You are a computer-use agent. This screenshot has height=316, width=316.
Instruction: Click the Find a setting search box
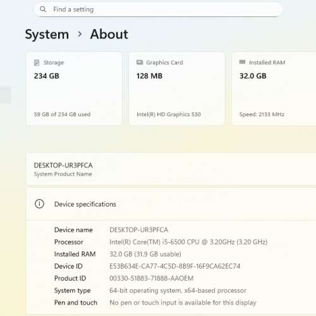pos(158,9)
